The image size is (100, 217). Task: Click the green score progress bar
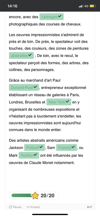tap(22, 195)
